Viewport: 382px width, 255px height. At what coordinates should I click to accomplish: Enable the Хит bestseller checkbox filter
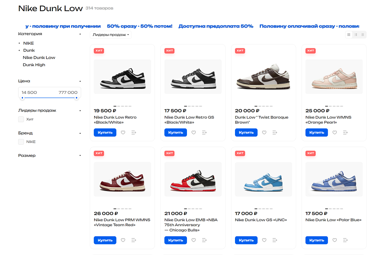(x=21, y=119)
